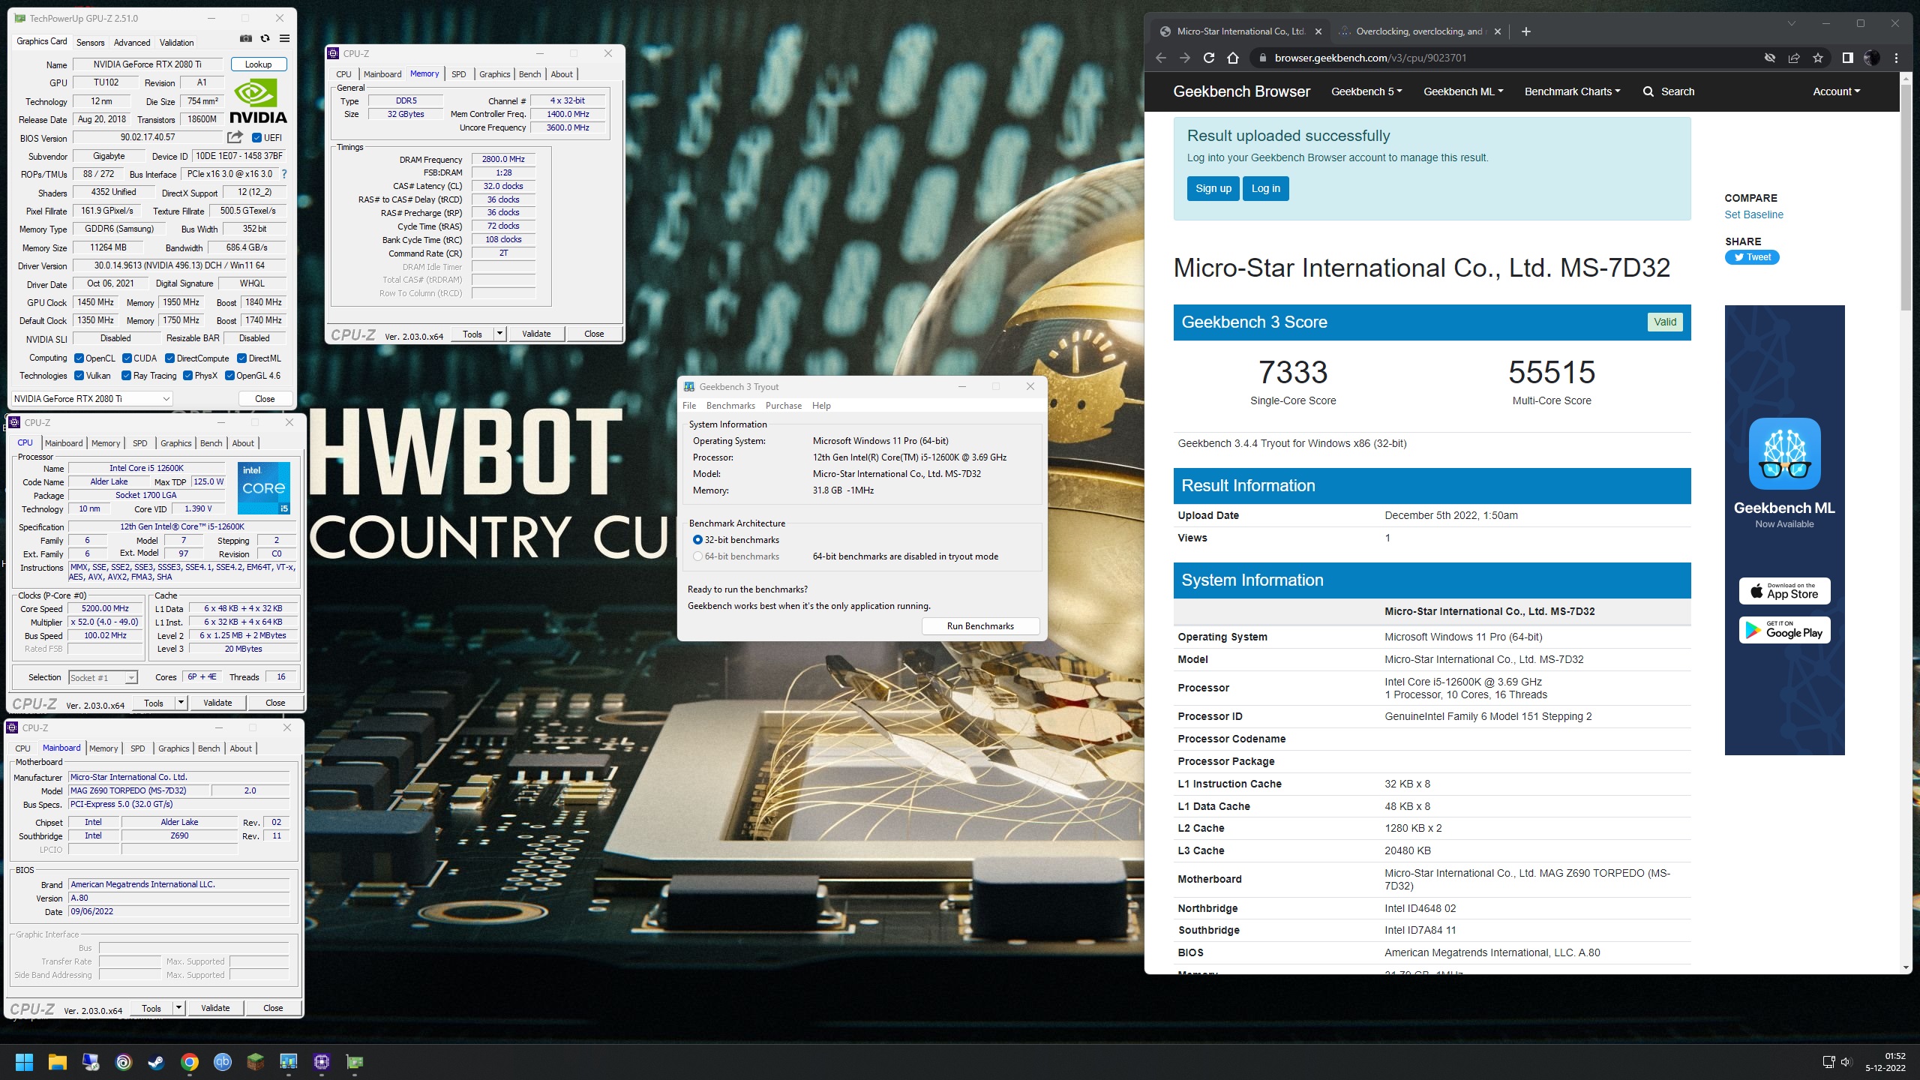Open a new Chrome tab
1920x1080 pixels.
(1526, 31)
